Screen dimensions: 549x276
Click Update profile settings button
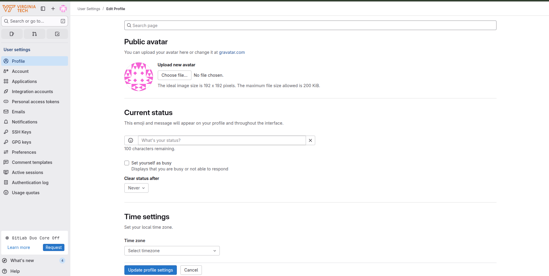coord(150,270)
